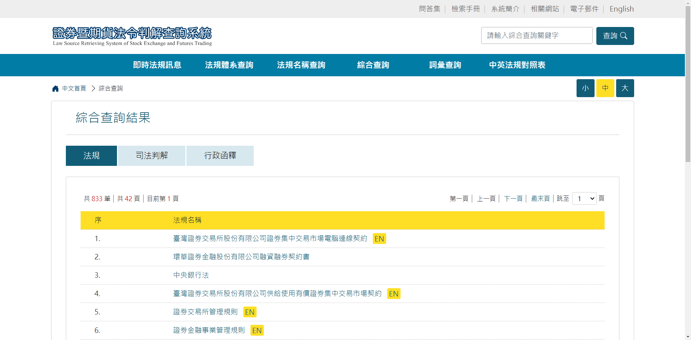
Task: Click the 檢索手冊 link
Action: [x=466, y=9]
